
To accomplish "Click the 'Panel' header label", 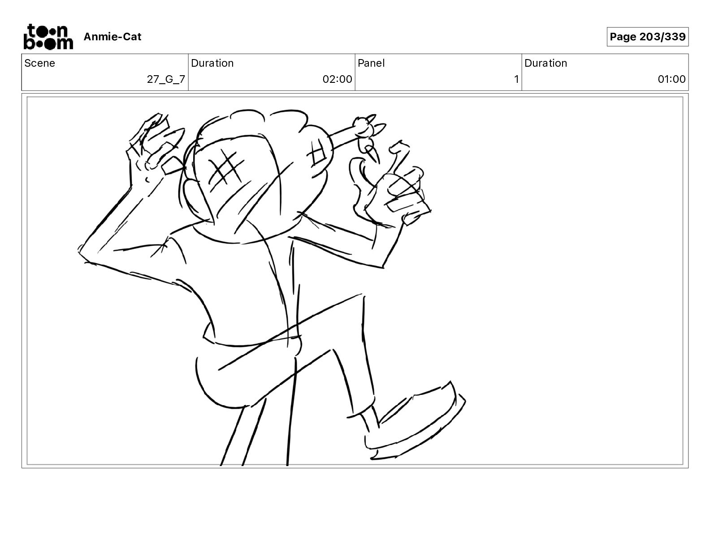I will [371, 63].
